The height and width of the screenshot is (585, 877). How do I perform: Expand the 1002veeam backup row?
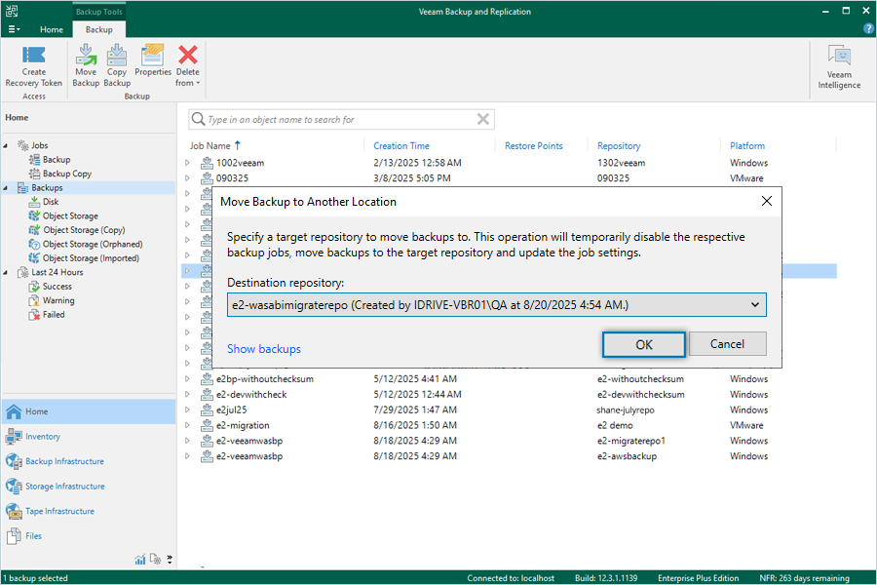(x=188, y=163)
